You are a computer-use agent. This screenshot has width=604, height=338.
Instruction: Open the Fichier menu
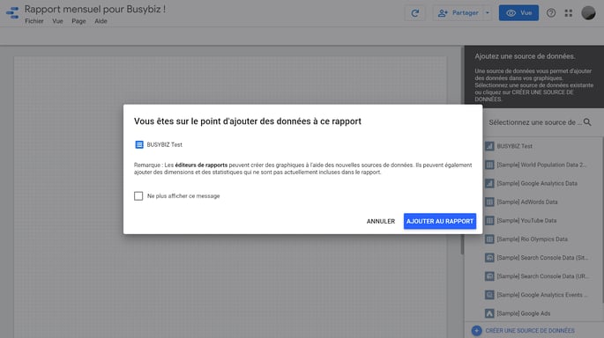[x=34, y=21]
